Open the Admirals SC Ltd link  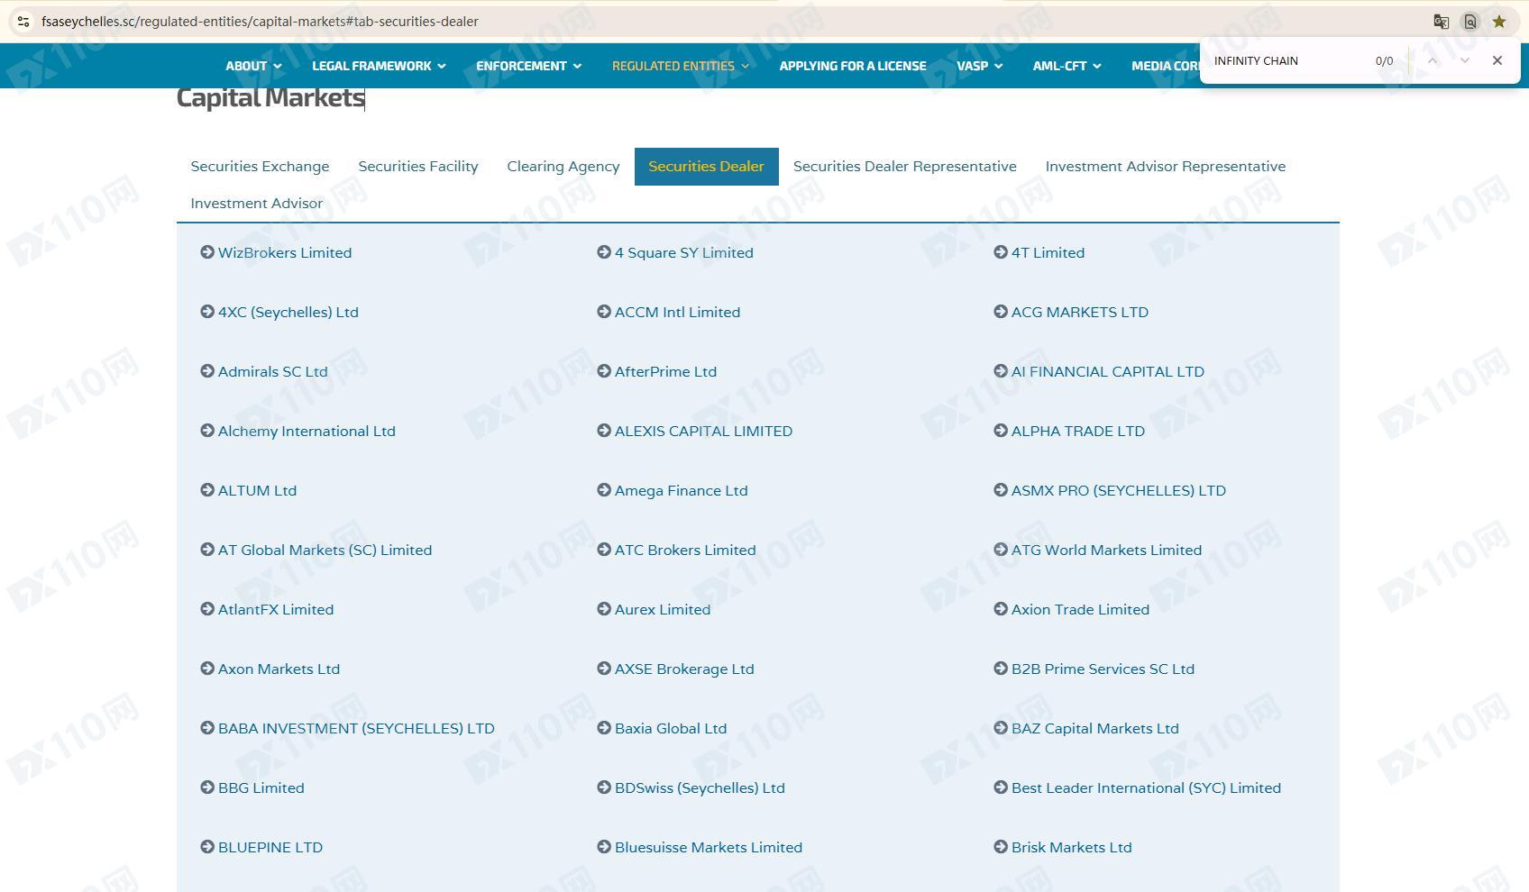tap(272, 371)
